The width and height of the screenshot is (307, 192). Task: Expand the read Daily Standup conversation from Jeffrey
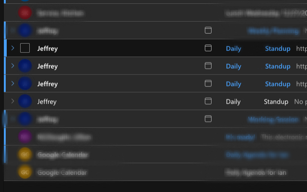[x=12, y=101]
